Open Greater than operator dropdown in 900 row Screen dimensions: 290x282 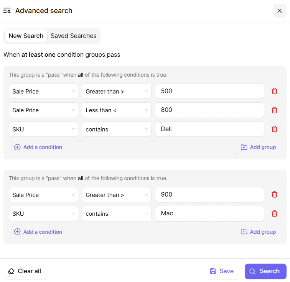pyautogui.click(x=117, y=195)
